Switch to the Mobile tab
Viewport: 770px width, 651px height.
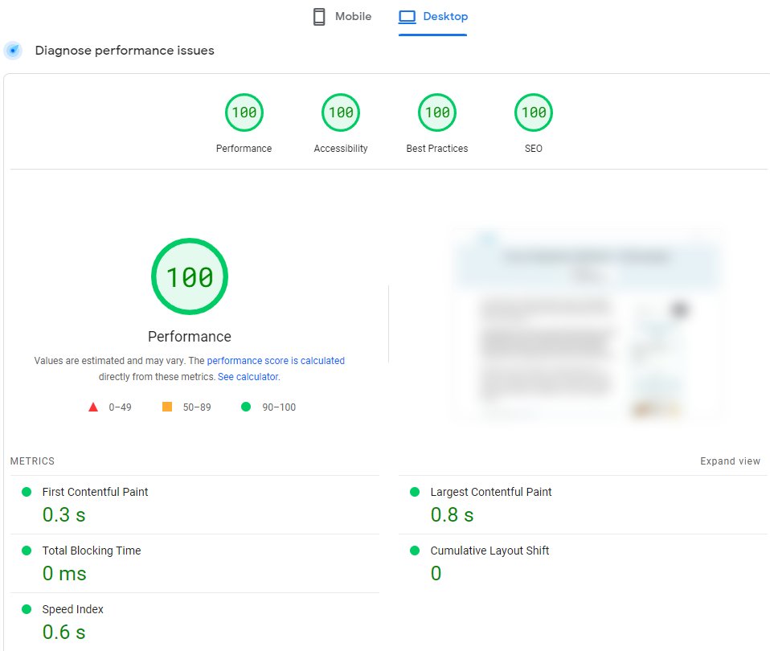coord(342,17)
